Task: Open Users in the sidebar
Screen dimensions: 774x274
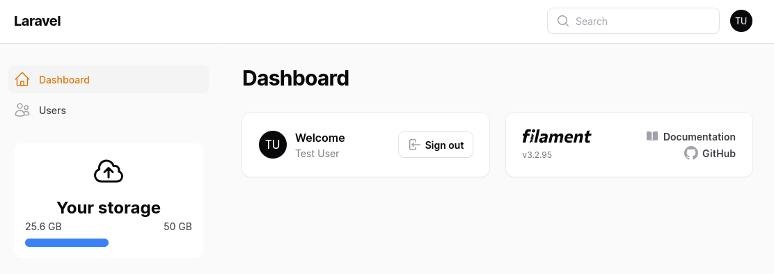Action: [x=109, y=110]
